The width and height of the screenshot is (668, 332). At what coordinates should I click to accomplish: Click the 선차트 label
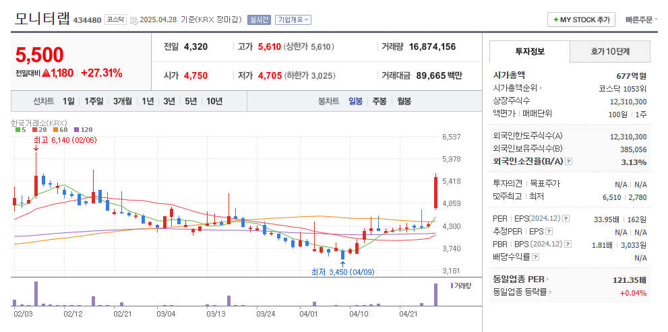(43, 101)
